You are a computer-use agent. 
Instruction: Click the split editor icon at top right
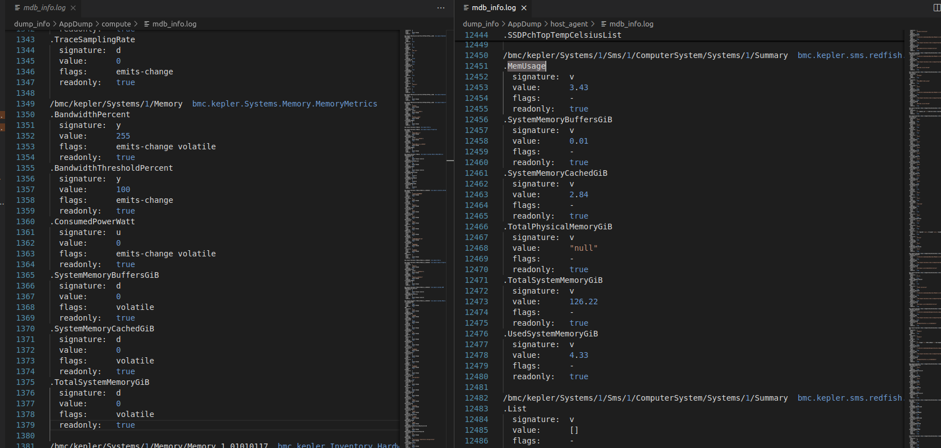pyautogui.click(x=936, y=8)
